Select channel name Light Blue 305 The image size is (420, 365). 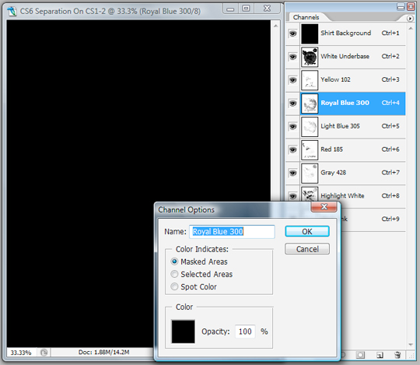click(x=340, y=126)
